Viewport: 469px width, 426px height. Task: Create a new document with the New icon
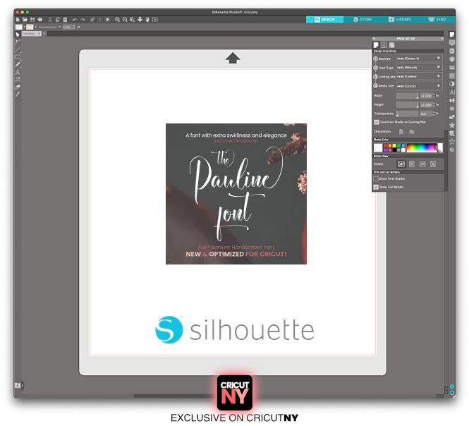18,20
